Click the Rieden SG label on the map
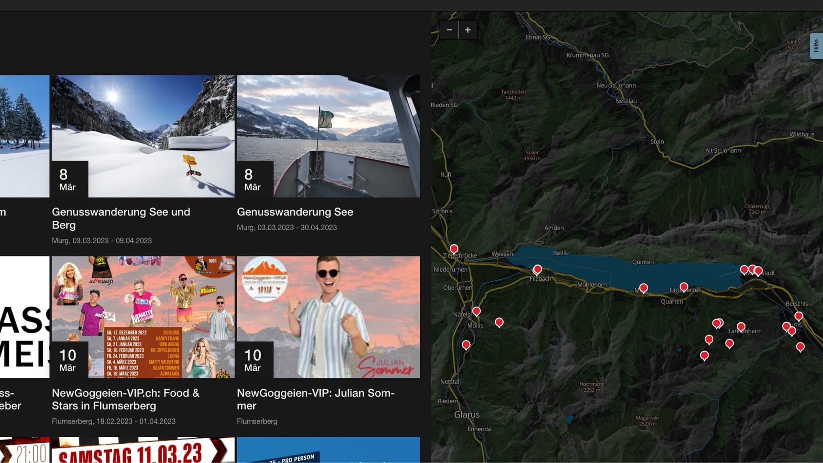 [x=445, y=105]
